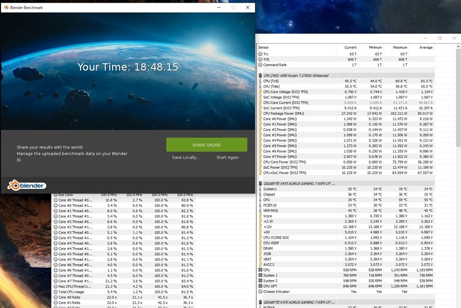This screenshot has width=461, height=308.
Task: Click Start Again link
Action: pyautogui.click(x=227, y=157)
